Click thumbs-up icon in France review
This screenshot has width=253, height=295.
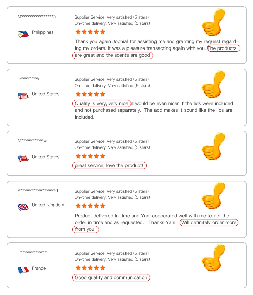pyautogui.click(x=214, y=258)
